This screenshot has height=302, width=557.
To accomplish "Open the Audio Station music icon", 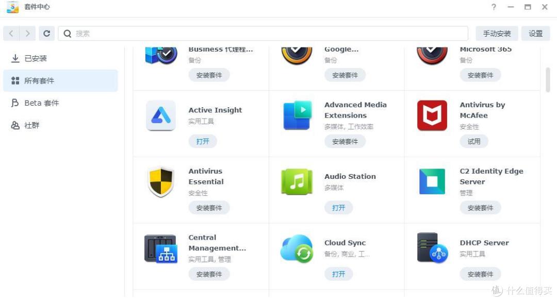I will coord(297,182).
